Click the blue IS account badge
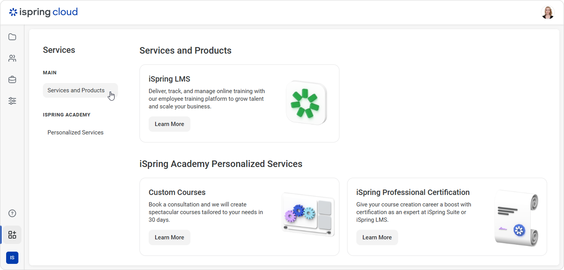This screenshot has height=270, width=564. click(x=12, y=258)
